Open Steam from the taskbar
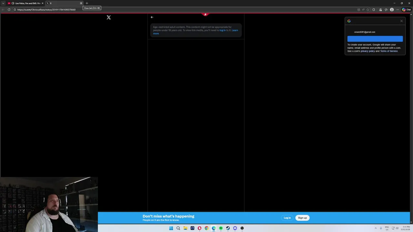 228,228
